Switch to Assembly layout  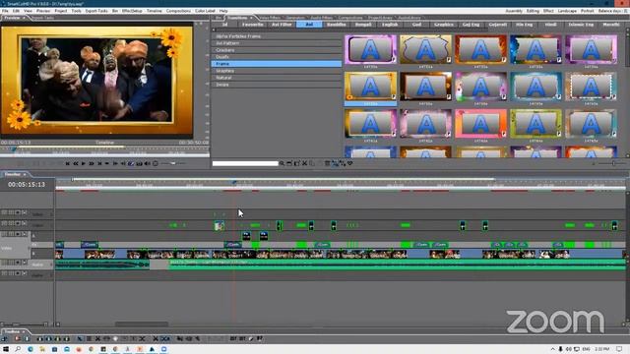514,11
